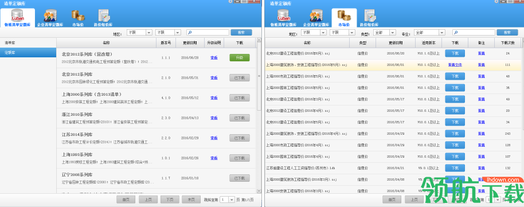Click 搜索 button in left window
Image resolution: width=524 pixels, height=207 pixels.
point(241,33)
